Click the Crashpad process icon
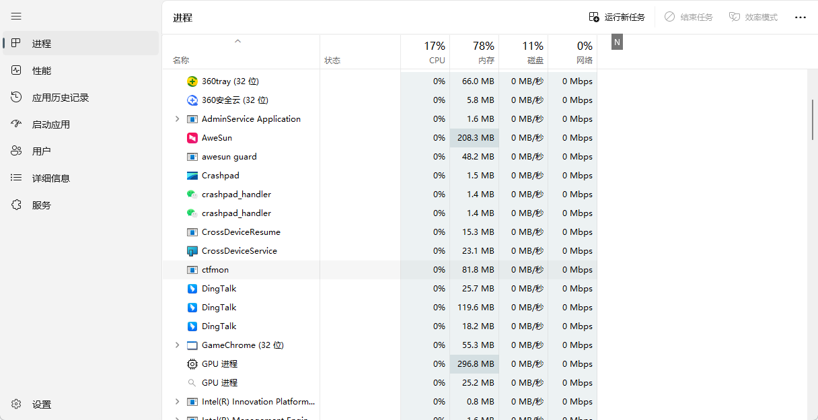Viewport: 818px width, 420px height. click(192, 176)
